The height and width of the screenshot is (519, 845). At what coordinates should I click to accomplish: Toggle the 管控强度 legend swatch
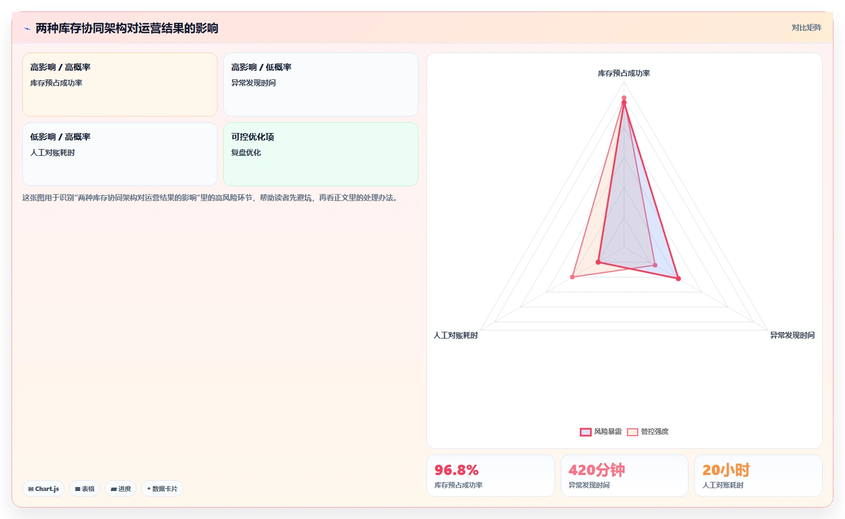click(x=632, y=432)
